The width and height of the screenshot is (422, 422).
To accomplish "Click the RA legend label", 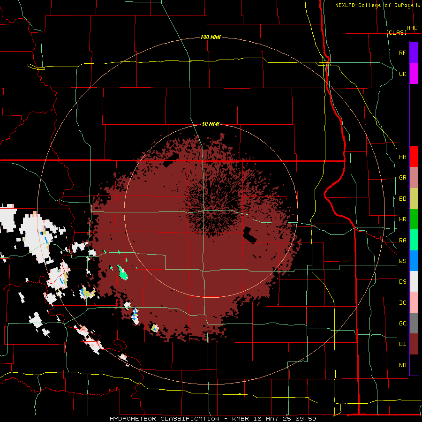I will [402, 241].
